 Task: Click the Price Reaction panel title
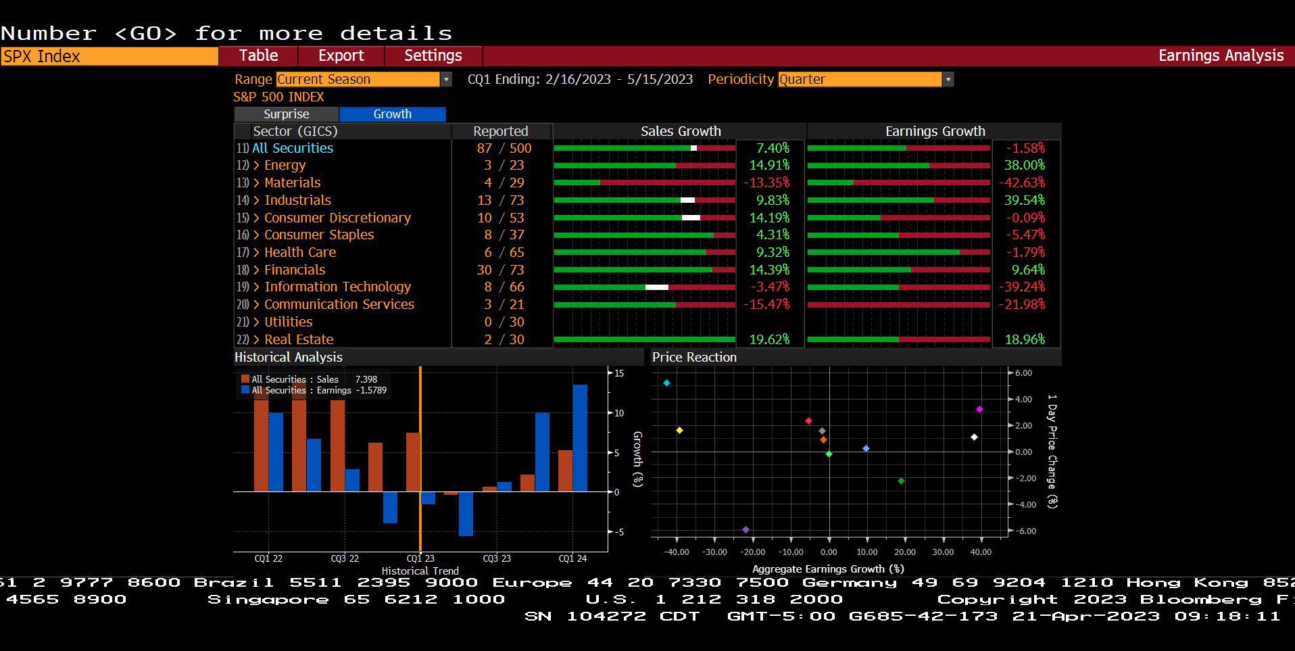694,357
